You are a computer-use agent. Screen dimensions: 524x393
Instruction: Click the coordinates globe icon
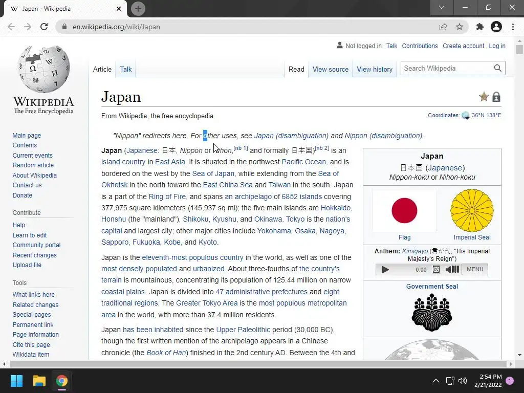[466, 116]
